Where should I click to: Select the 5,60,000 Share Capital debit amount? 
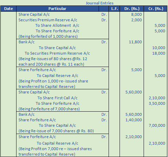134,92
